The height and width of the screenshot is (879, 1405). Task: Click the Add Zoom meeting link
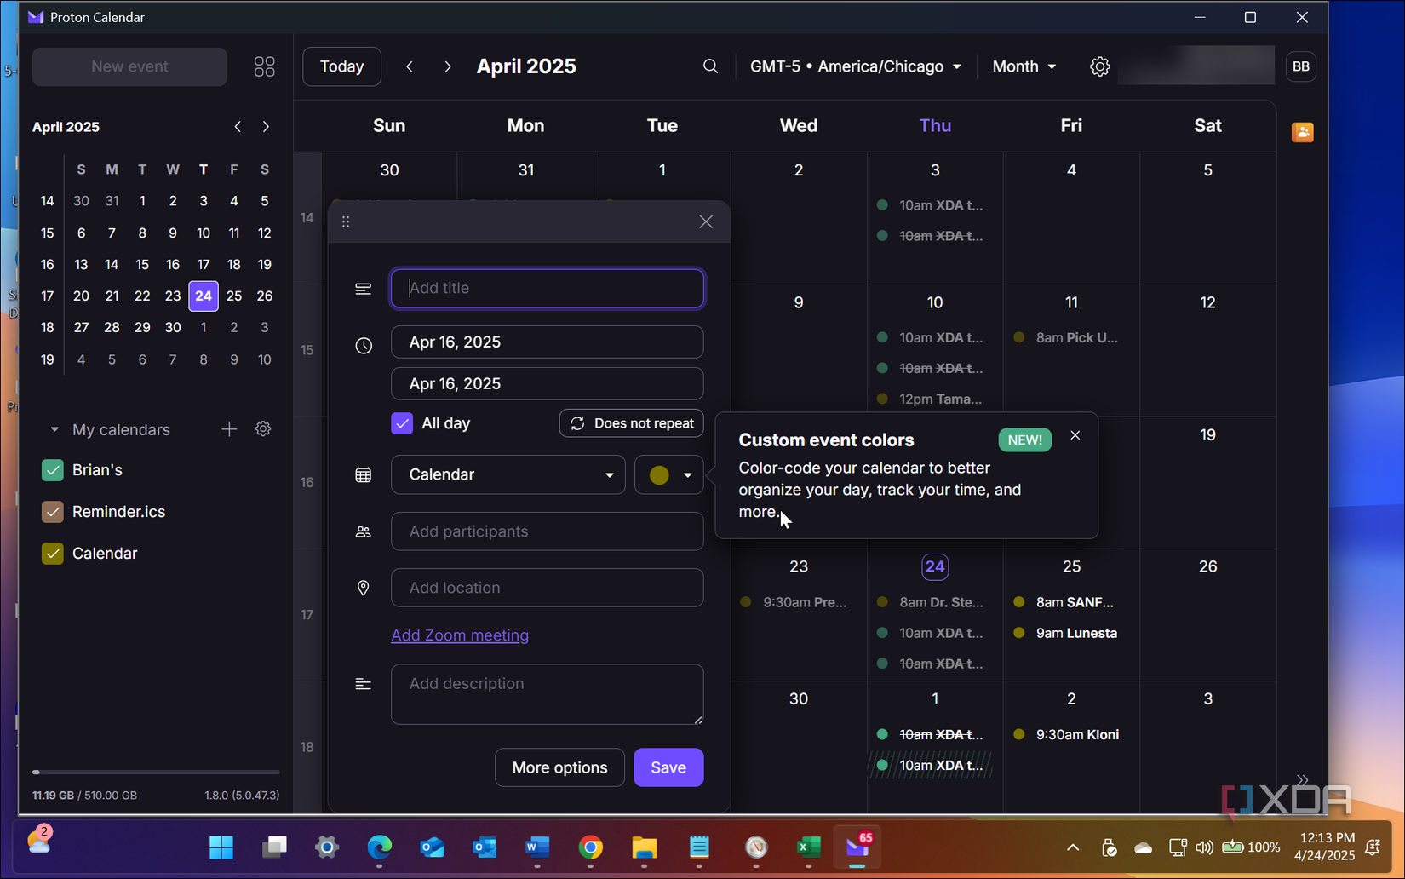coord(460,635)
